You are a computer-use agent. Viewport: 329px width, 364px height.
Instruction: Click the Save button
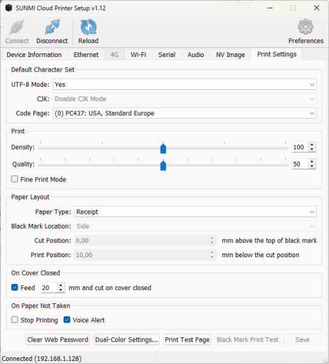pyautogui.click(x=302, y=340)
